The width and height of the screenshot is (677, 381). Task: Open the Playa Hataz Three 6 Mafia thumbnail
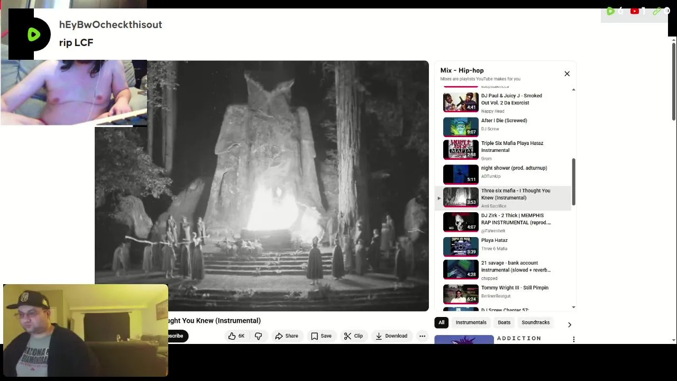461,247
